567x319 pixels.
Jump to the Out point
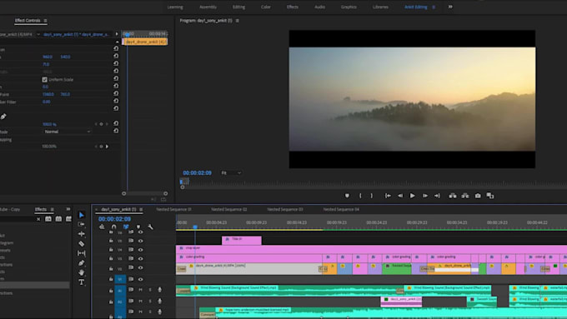[437, 196]
